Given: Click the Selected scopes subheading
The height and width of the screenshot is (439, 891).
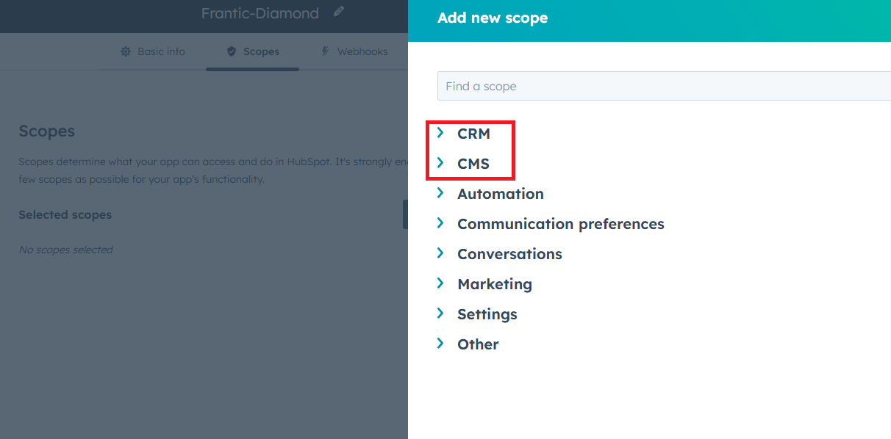Looking at the screenshot, I should [x=65, y=215].
